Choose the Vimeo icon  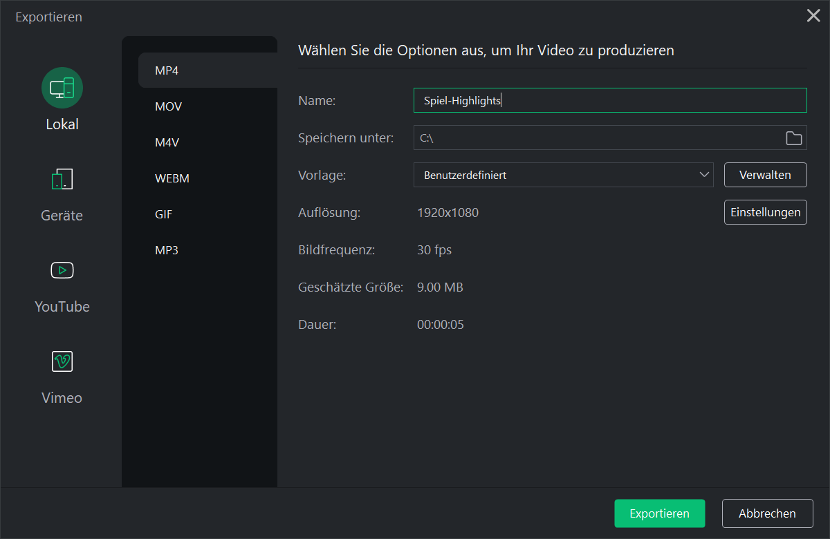tap(62, 361)
